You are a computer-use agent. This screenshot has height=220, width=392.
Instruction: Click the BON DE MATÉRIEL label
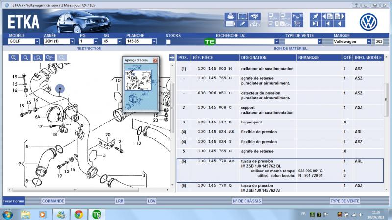[290, 49]
